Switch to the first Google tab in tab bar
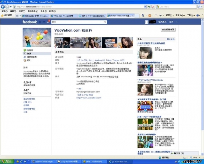Viewport: 204px width, 164px height. 35,16
